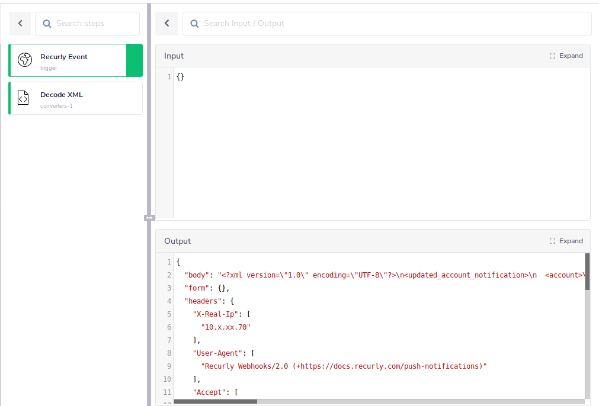Click the magnifier in Search steps field
This screenshot has width=599, height=406.
pos(47,23)
